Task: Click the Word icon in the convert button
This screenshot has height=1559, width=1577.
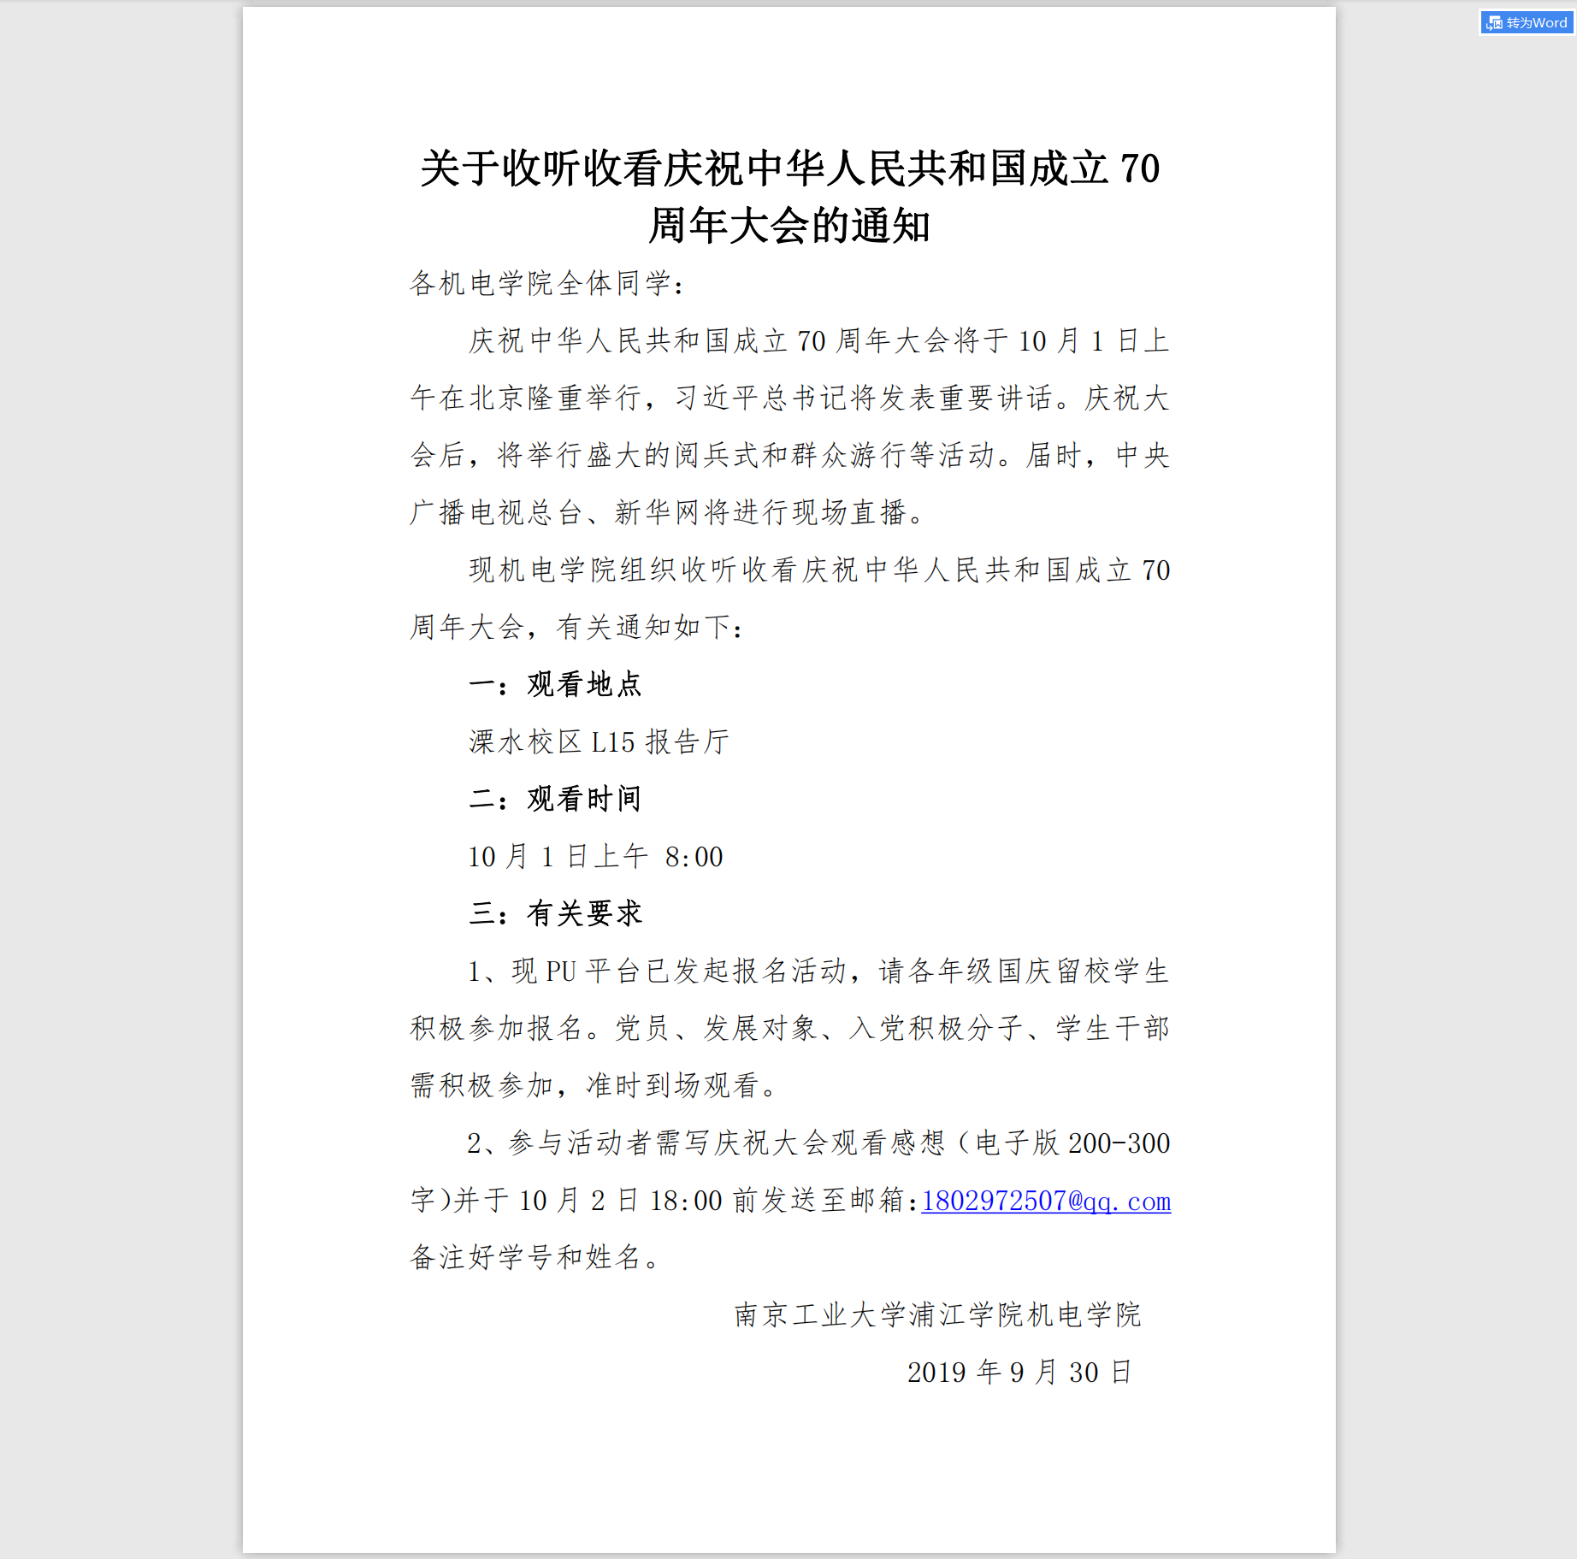Action: tap(1494, 23)
